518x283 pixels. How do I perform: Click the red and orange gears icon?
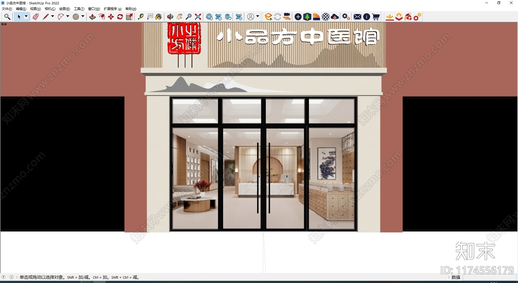point(417,17)
